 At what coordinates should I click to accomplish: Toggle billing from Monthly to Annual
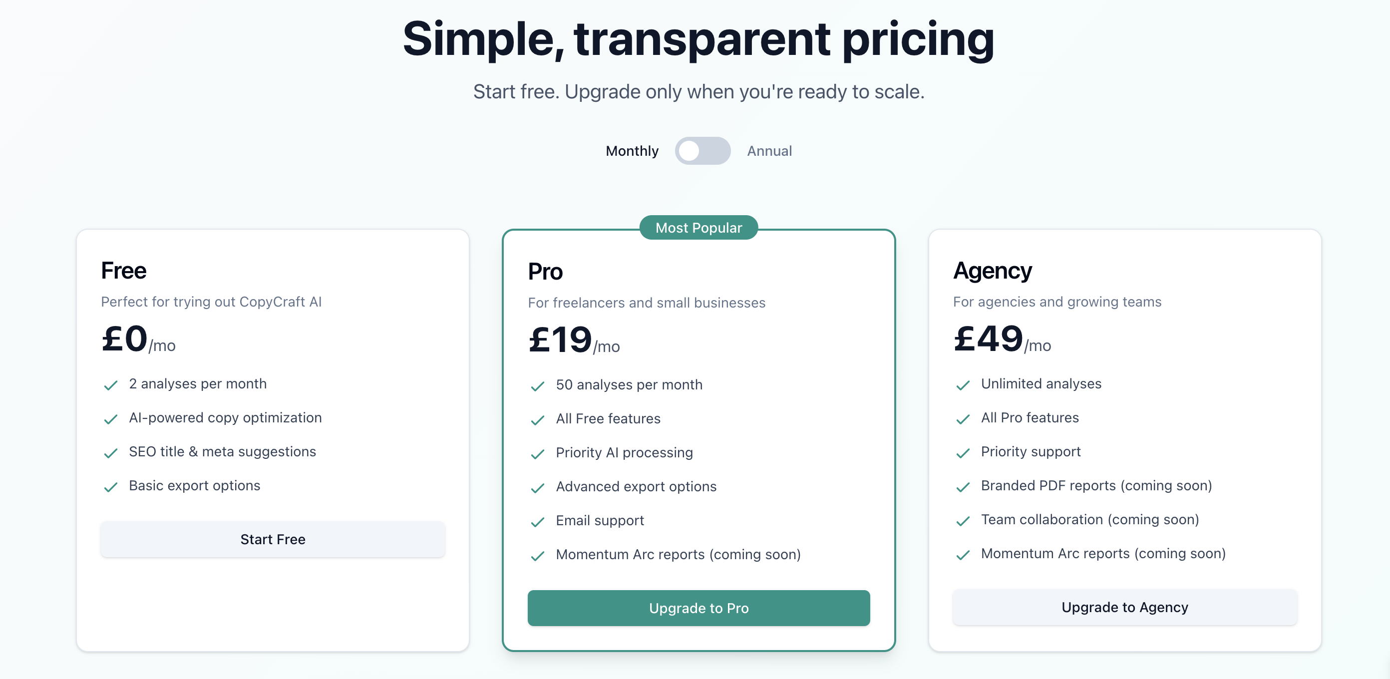pos(702,151)
